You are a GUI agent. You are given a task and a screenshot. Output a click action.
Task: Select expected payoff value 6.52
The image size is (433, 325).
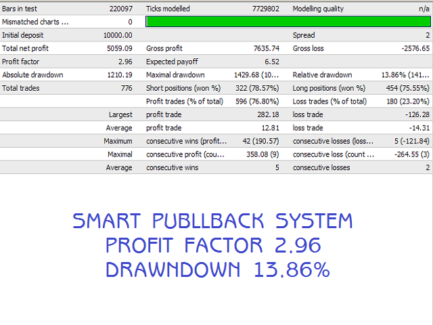(x=272, y=62)
